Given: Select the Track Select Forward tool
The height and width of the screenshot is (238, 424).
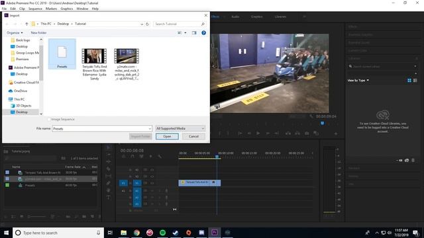Looking at the screenshot, I should click(109, 154).
